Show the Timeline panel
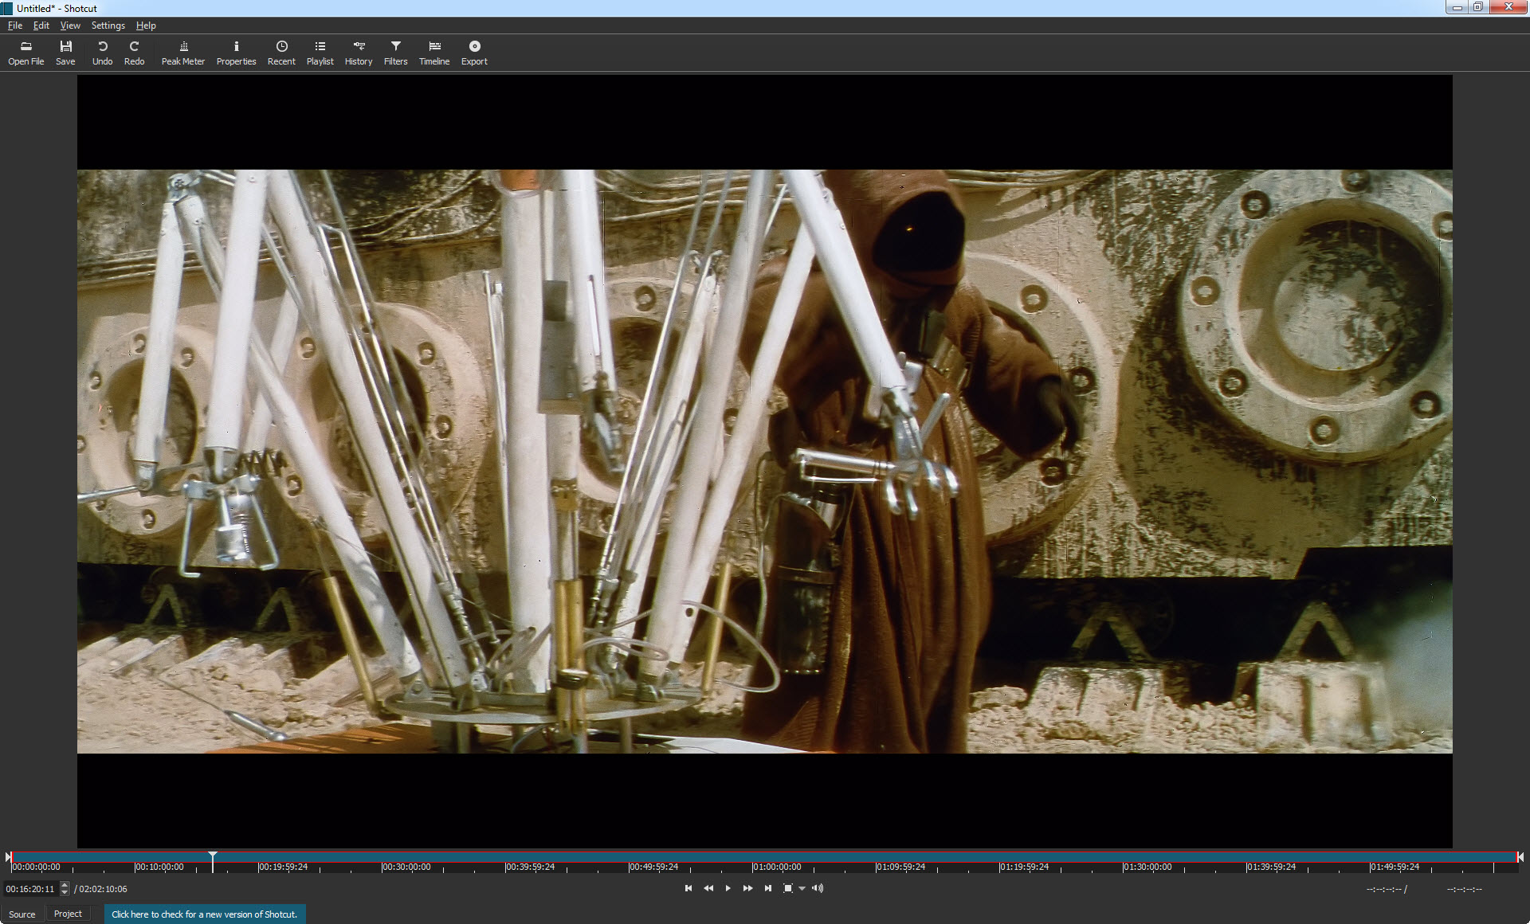1530x924 pixels. tap(434, 53)
